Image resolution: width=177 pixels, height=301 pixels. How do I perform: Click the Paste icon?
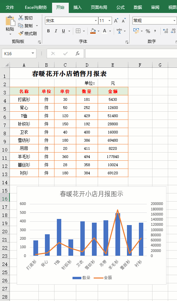coord(10,21)
